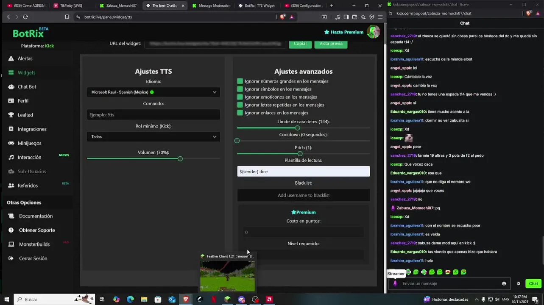544x305 pixels.
Task: Toggle Ignorar emoticonos en los mensajes
Action: tap(240, 97)
